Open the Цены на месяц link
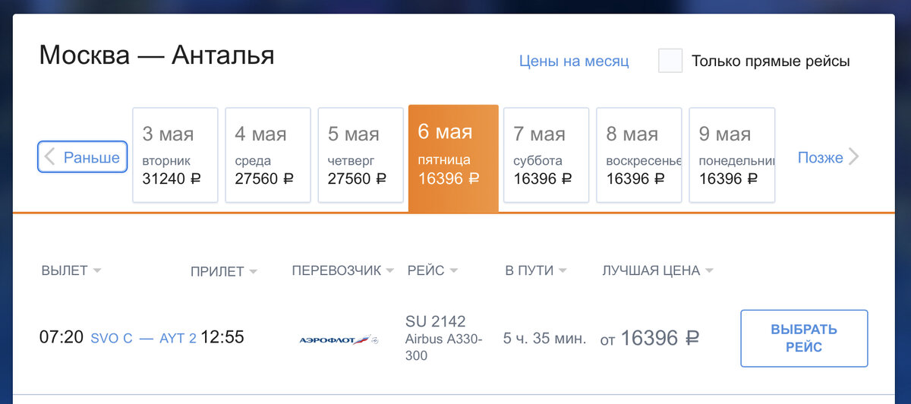911x404 pixels. tap(574, 62)
